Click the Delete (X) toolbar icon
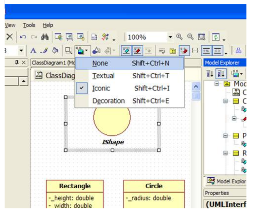Viewport: 253px width, 211px height. (x=10, y=37)
